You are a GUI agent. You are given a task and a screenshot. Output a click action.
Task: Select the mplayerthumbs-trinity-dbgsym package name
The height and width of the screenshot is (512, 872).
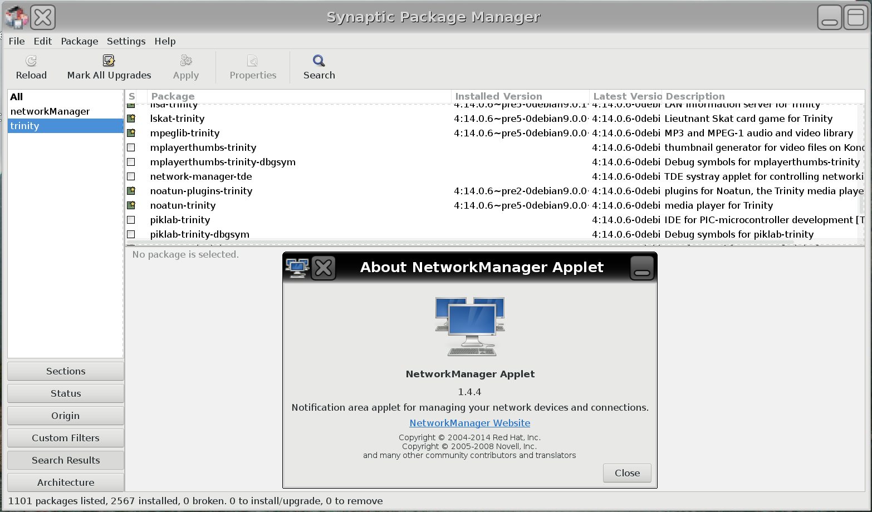223,162
